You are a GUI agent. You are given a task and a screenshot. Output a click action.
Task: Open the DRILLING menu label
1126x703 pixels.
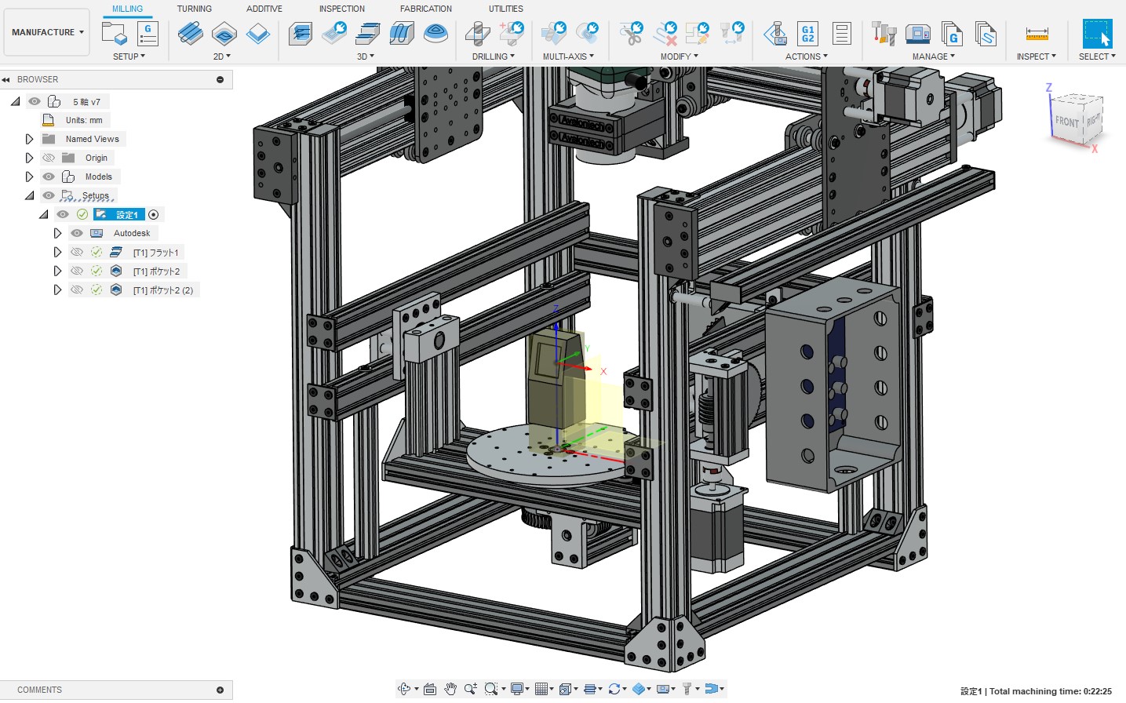[x=494, y=56]
